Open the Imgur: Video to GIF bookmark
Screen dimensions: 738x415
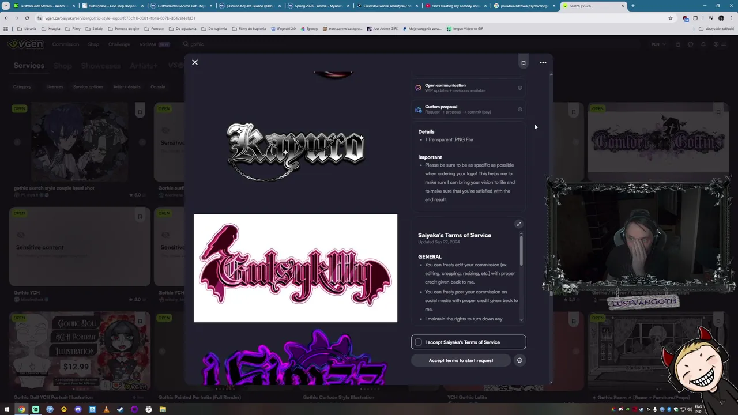pos(465,29)
